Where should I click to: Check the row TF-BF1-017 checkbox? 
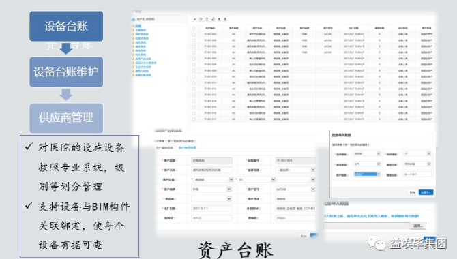[194, 119]
